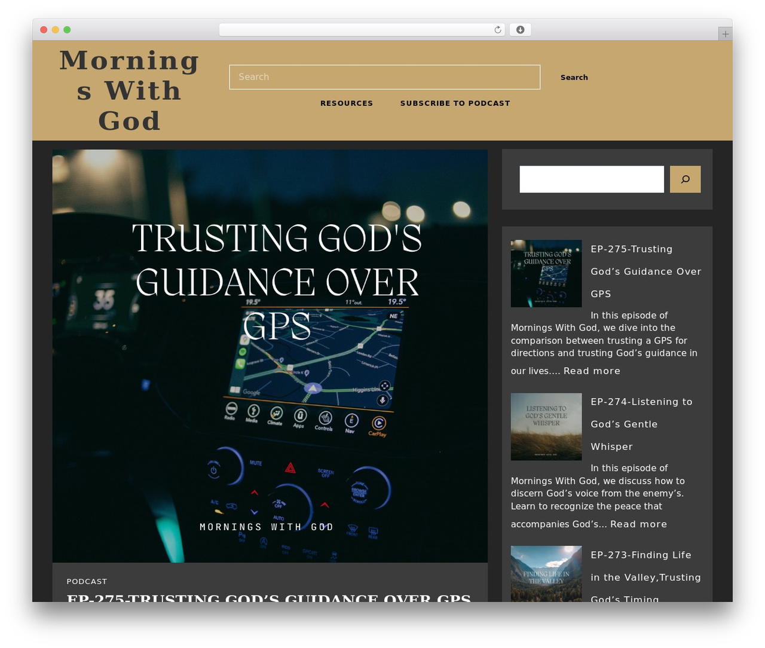Screen dimensions: 765x648
Task: Click the browser address bar
Action: pyautogui.click(x=362, y=30)
